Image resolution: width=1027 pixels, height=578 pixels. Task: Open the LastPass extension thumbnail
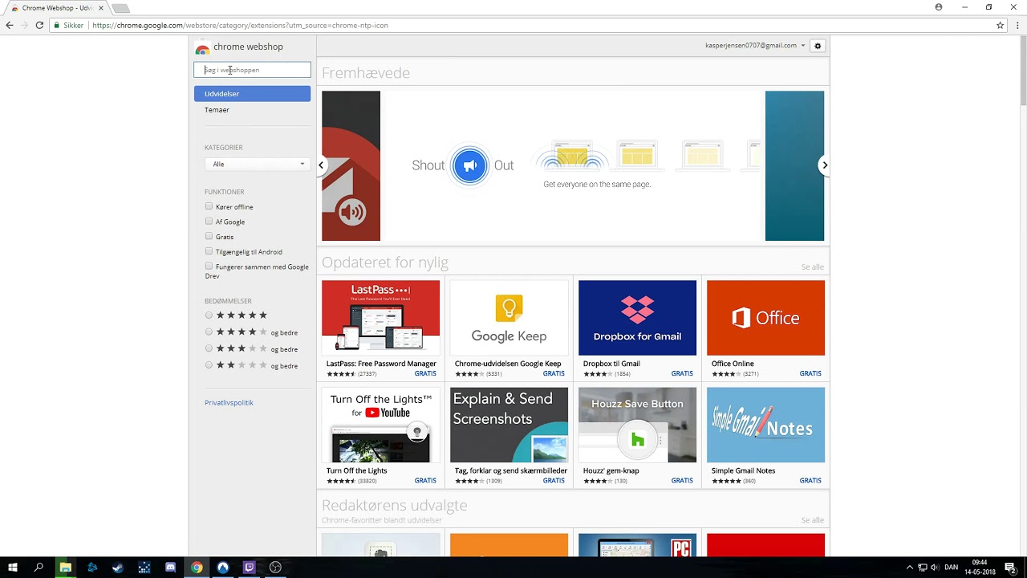[x=380, y=318]
